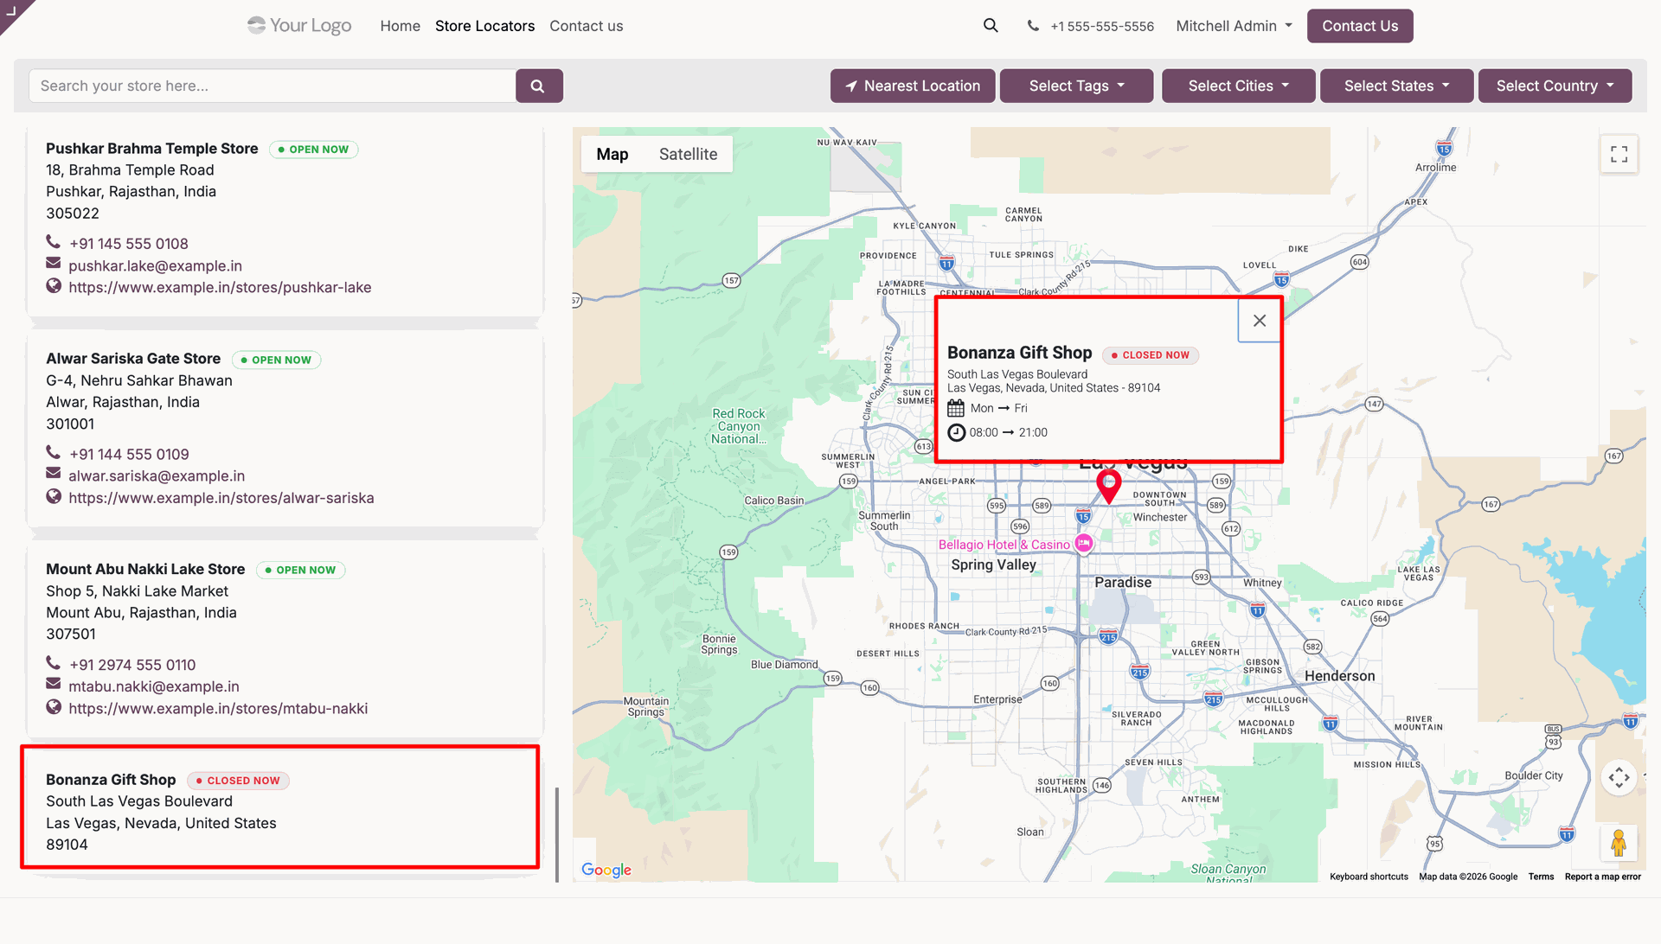Viewport: 1661px width, 944px height.
Task: Expand the Select States dropdown
Action: (x=1396, y=86)
